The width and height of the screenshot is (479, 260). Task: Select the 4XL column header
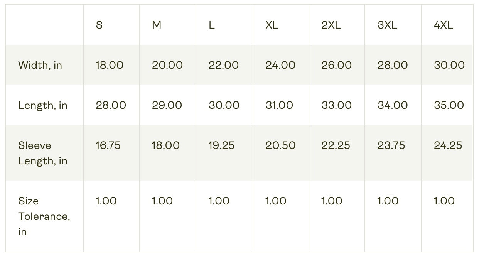pyautogui.click(x=444, y=25)
